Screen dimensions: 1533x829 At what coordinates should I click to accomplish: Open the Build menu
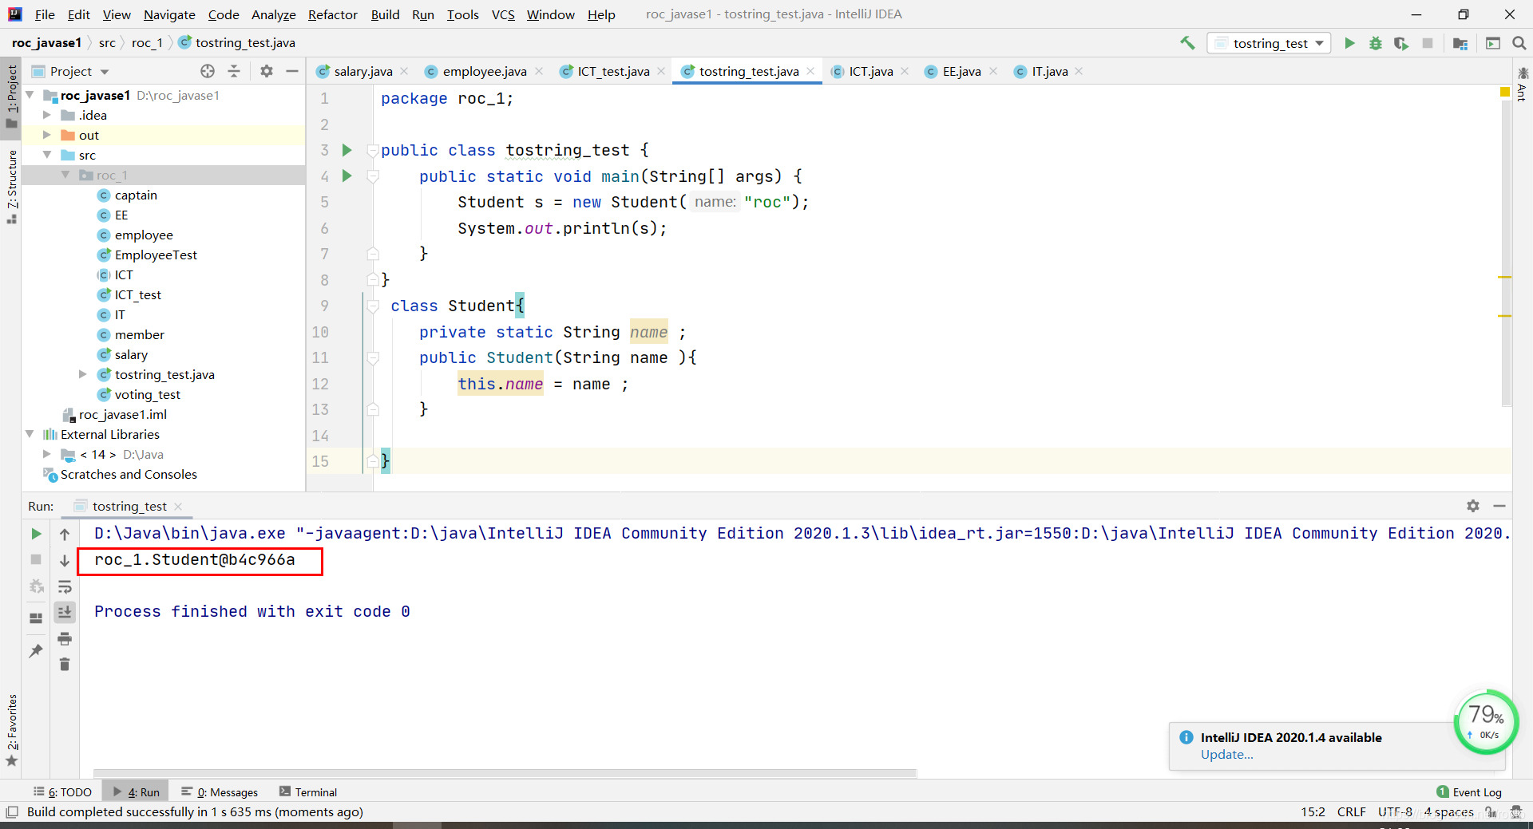click(x=385, y=14)
